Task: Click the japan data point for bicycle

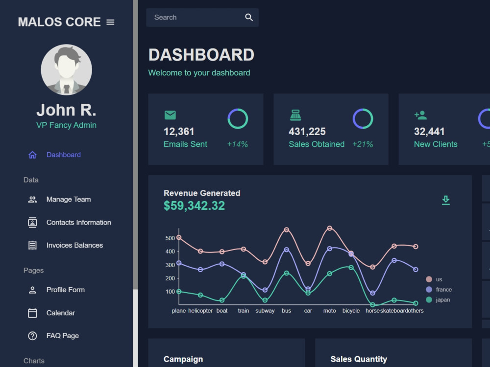Action: coord(351,268)
